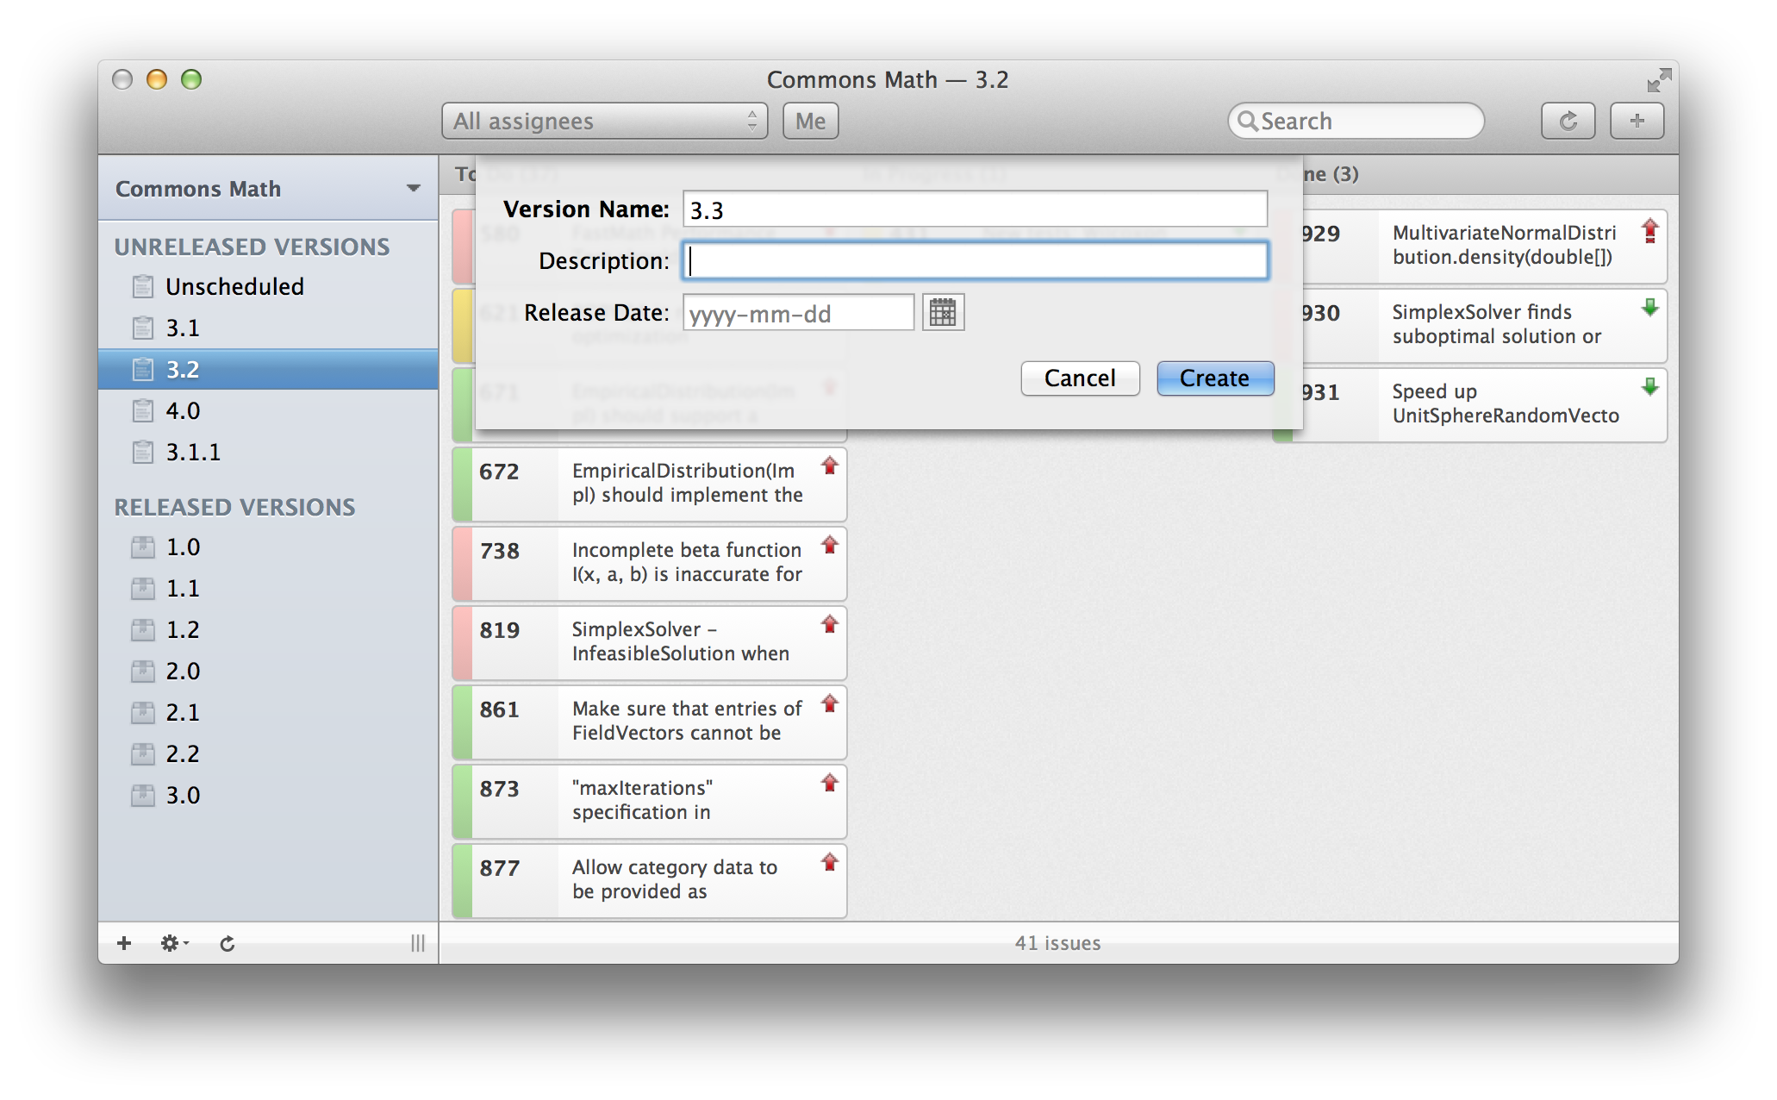Toggle the Me assignee filter
The width and height of the screenshot is (1777, 1100).
[810, 121]
